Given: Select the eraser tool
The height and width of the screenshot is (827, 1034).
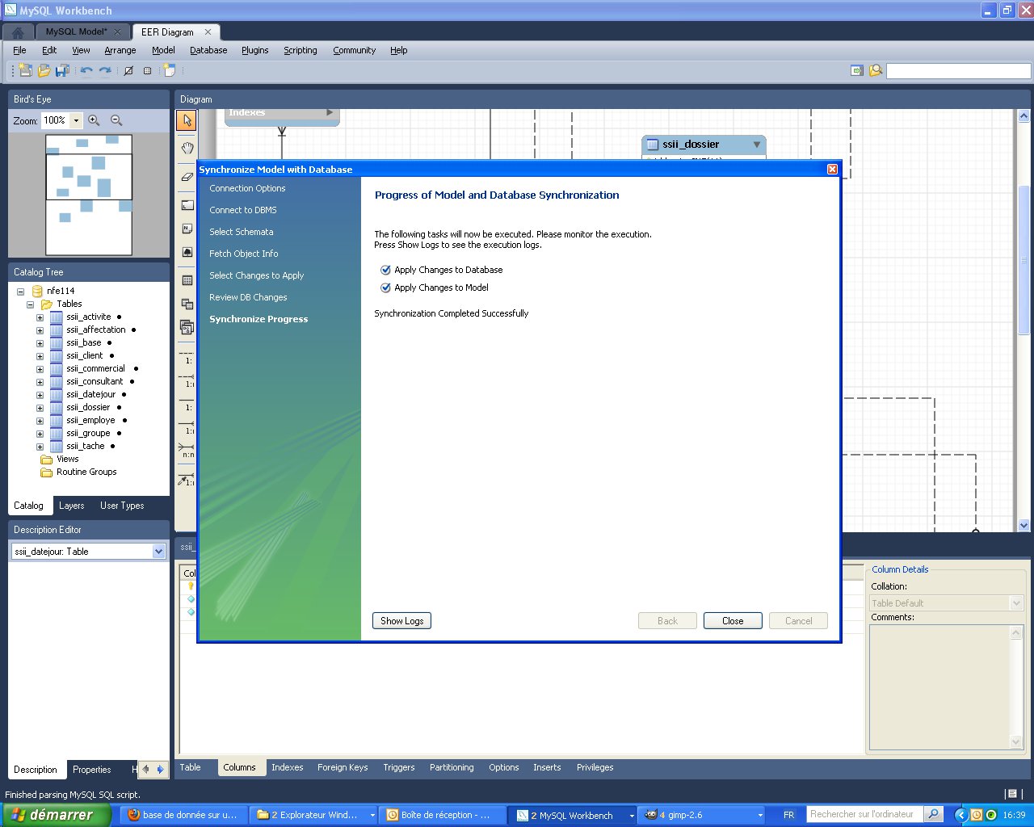Looking at the screenshot, I should pyautogui.click(x=187, y=176).
